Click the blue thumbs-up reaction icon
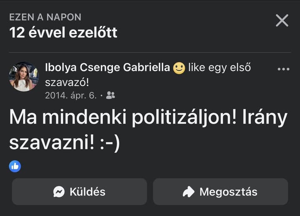Viewport: 300px width, 216px height. pyautogui.click(x=15, y=166)
